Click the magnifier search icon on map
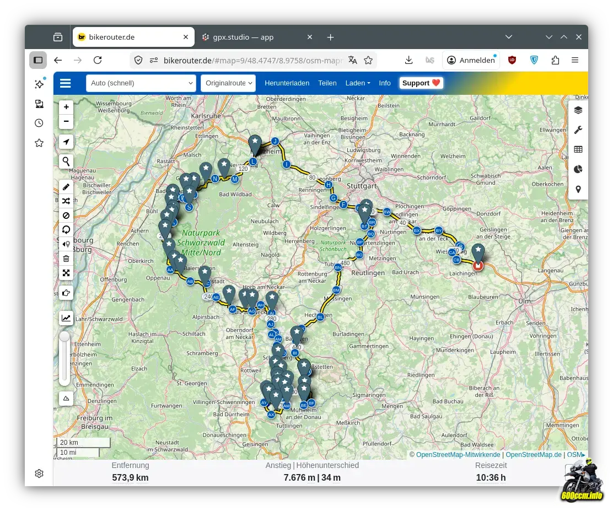The image size is (613, 511). tap(66, 162)
